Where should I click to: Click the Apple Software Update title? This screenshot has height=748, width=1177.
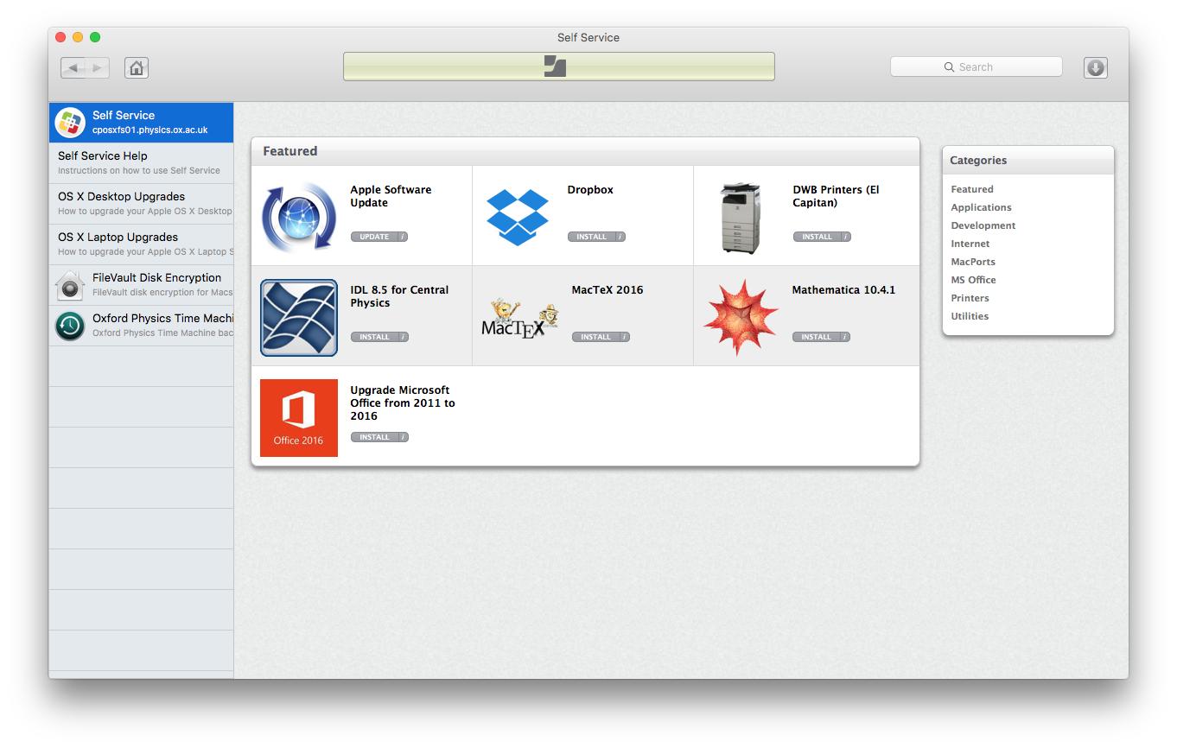point(391,196)
